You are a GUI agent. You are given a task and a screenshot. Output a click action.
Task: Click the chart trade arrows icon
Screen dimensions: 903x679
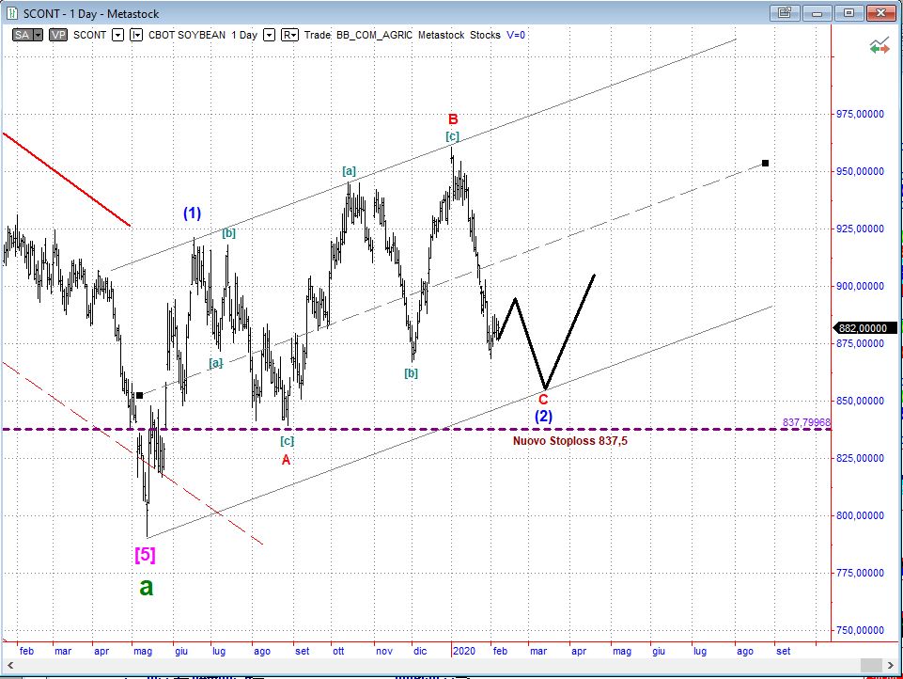(x=879, y=47)
